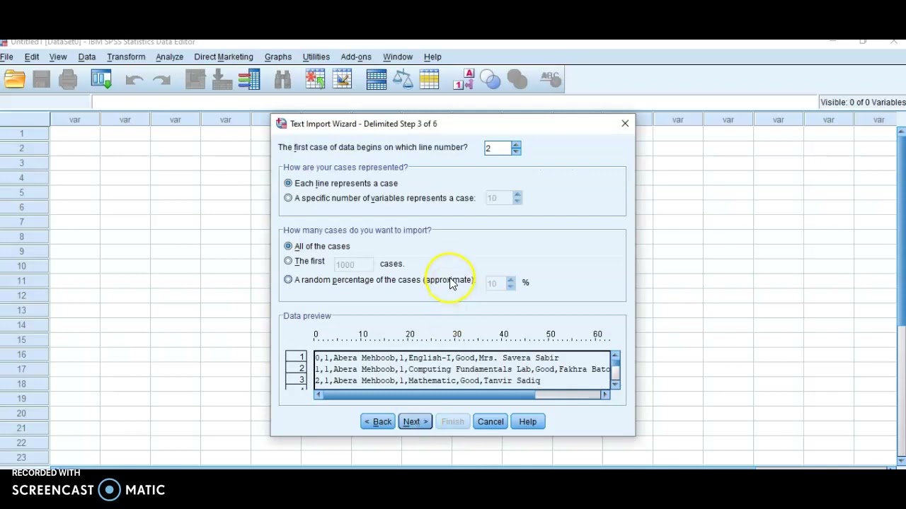
Task: Close the Text Import Wizard dialog
Action: tap(625, 124)
